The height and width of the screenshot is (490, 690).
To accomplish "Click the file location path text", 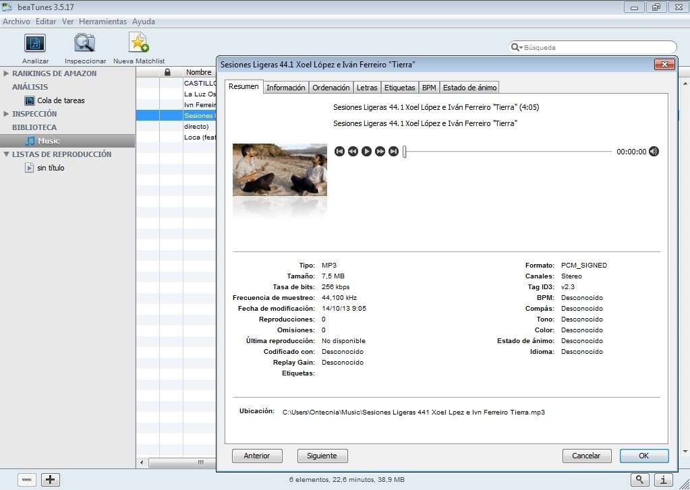I will pyautogui.click(x=413, y=412).
